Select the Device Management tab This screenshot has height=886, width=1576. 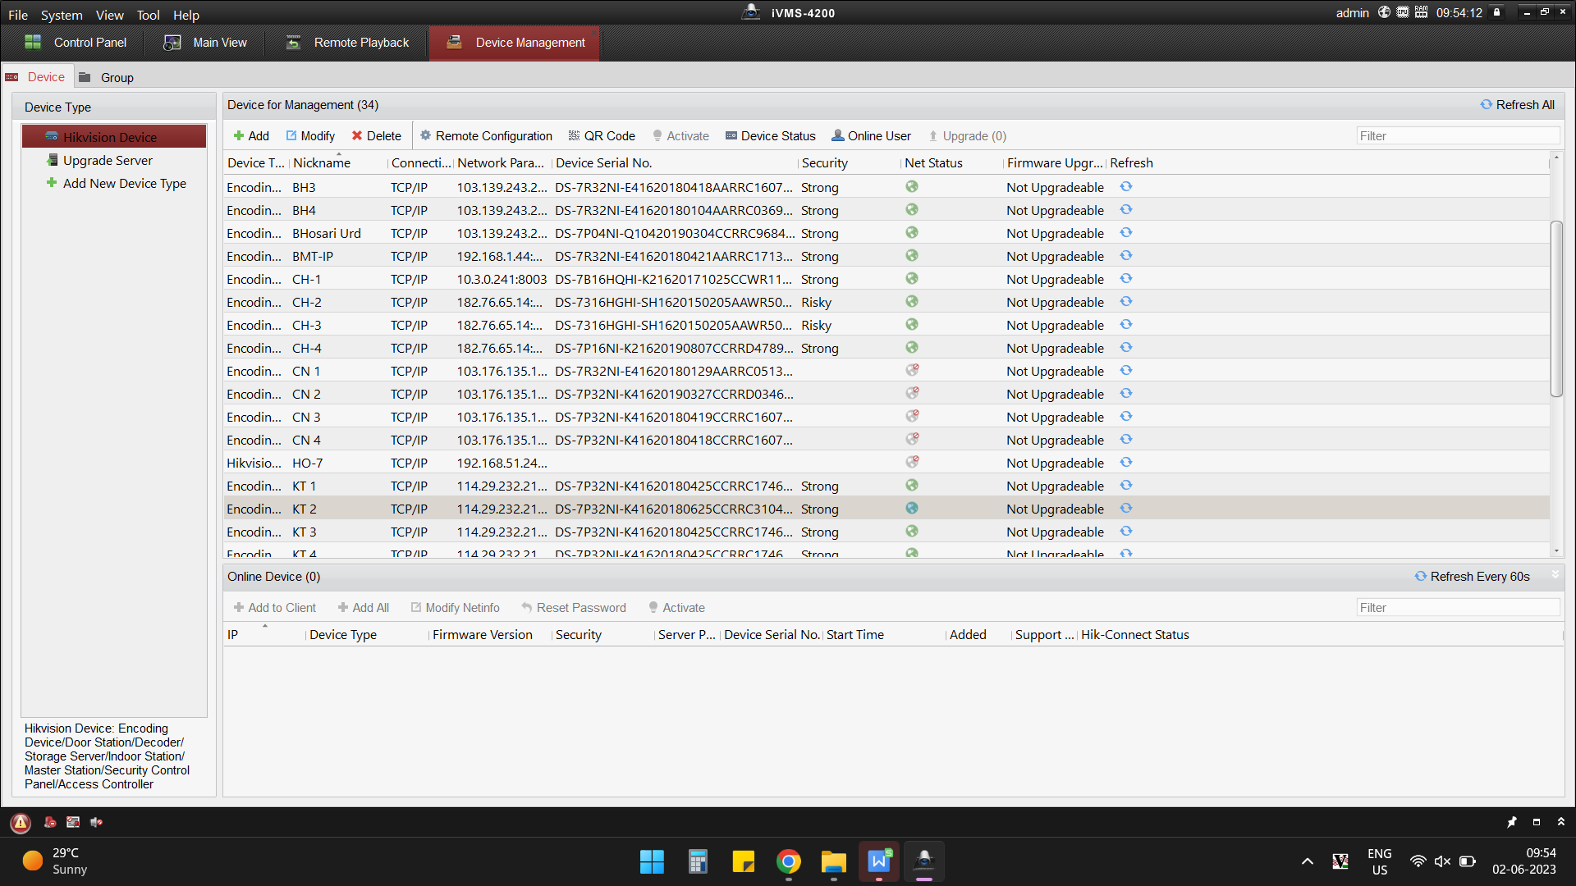(515, 43)
